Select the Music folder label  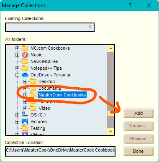pyautogui.click(x=36, y=55)
